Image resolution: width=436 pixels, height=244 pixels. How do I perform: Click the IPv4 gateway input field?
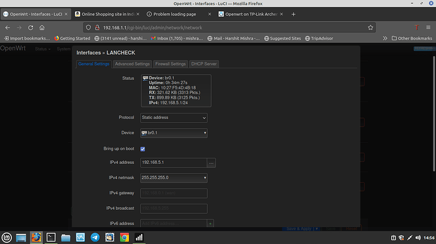[174, 193]
